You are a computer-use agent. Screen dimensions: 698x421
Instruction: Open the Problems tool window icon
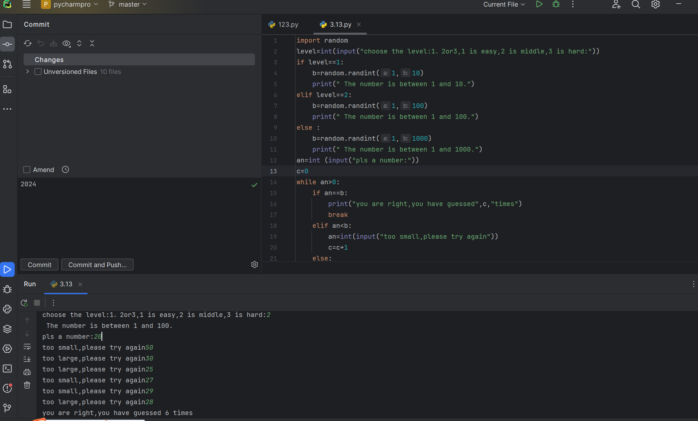tap(7, 388)
